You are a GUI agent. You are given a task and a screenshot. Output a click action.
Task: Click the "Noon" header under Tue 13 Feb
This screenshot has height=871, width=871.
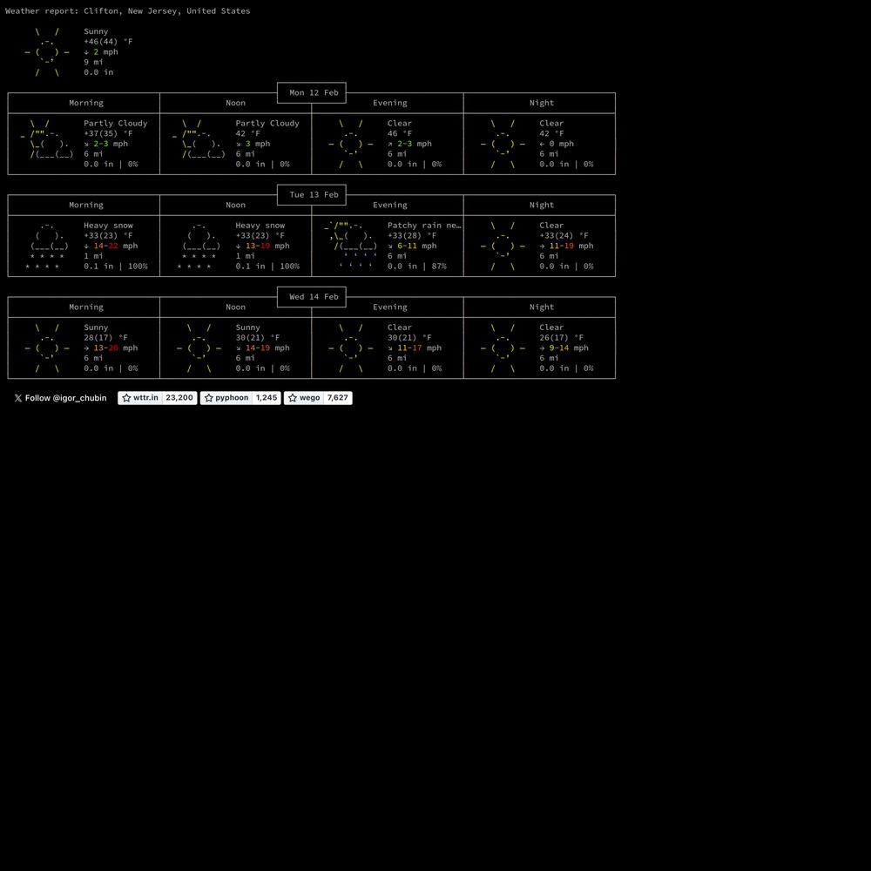tap(235, 205)
